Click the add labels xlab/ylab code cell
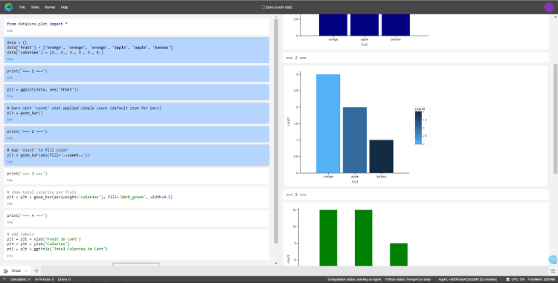558x283 pixels. 137,244
